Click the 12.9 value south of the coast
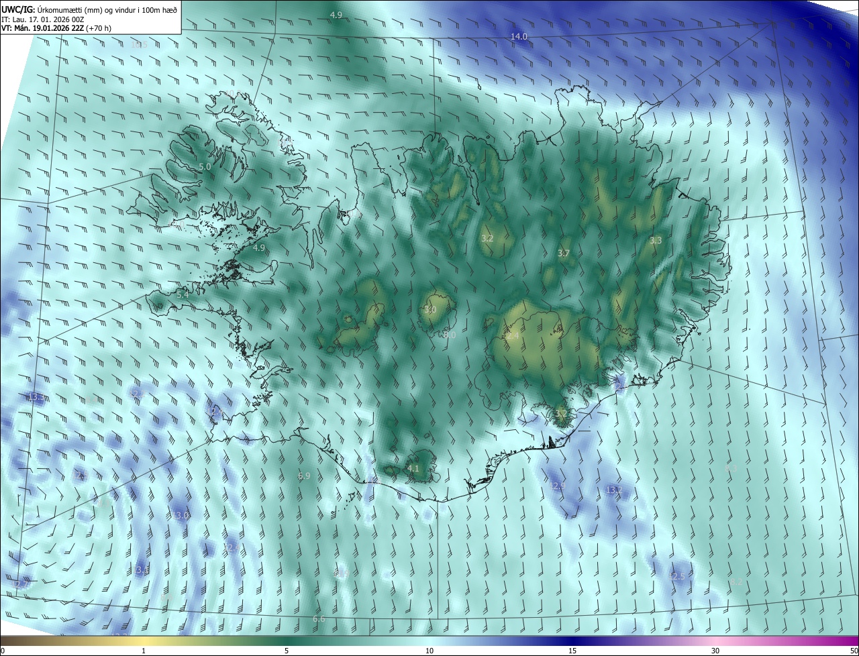 click(x=558, y=485)
